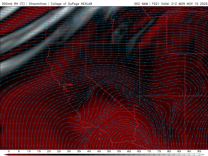Click the colorbar label "25"

(x=59, y=151)
